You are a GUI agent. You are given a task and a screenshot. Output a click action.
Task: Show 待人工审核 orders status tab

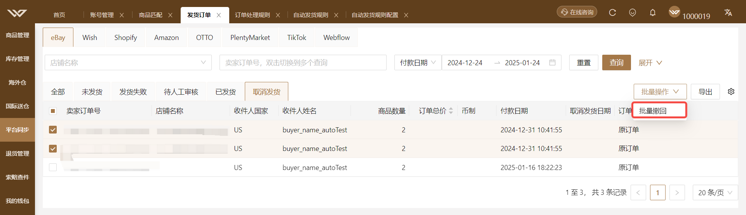pos(181,92)
